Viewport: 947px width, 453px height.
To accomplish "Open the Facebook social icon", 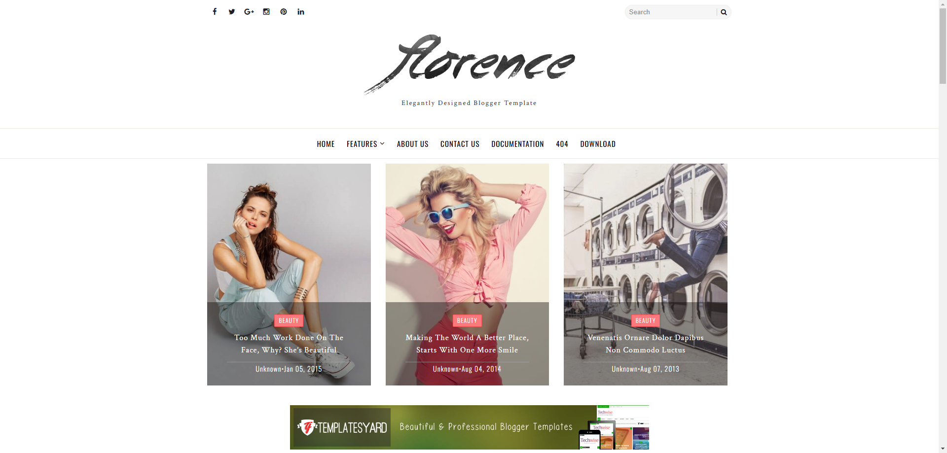I will point(215,12).
